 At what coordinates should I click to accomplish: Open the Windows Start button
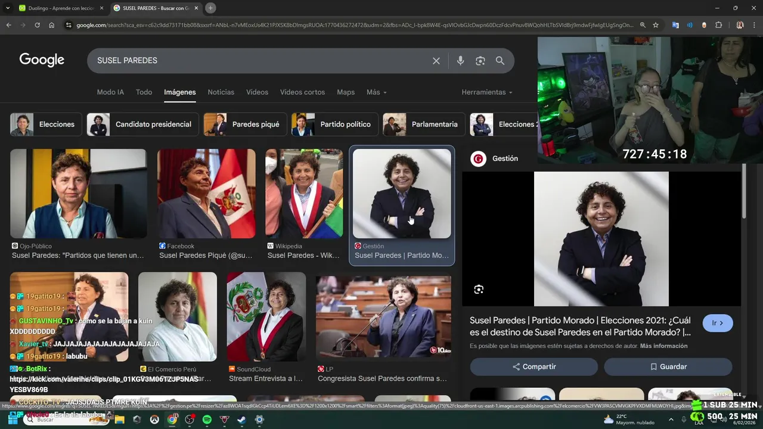tap(13, 419)
